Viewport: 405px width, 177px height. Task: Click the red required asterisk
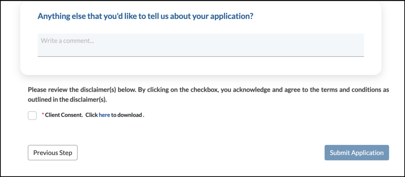coord(43,115)
